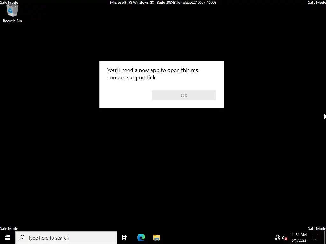Launch Microsoft Edge from the taskbar
This screenshot has height=244, width=326.
coord(141,238)
